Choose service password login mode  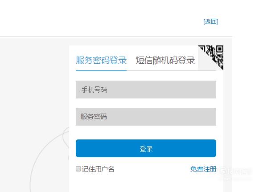[x=101, y=60]
